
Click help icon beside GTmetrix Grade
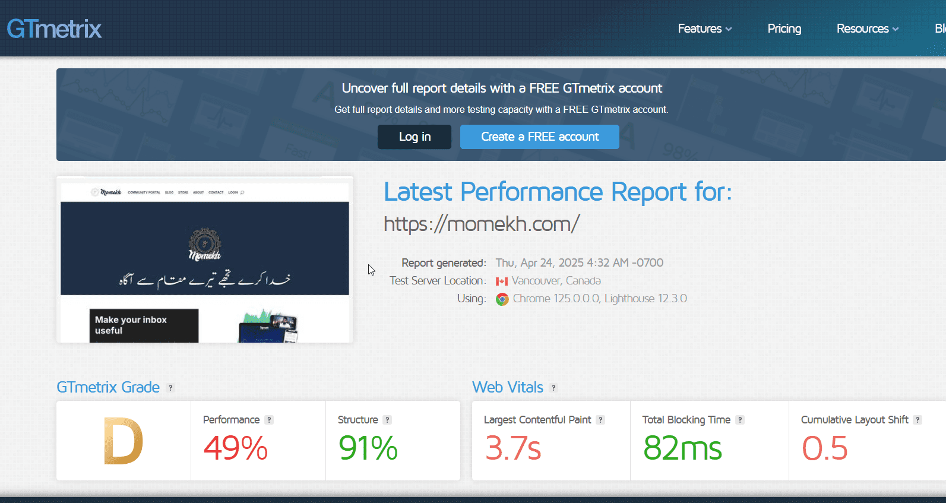(170, 388)
